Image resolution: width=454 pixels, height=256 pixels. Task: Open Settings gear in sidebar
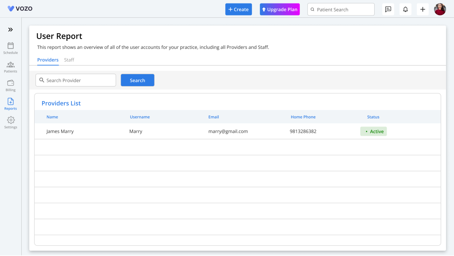[11, 121]
